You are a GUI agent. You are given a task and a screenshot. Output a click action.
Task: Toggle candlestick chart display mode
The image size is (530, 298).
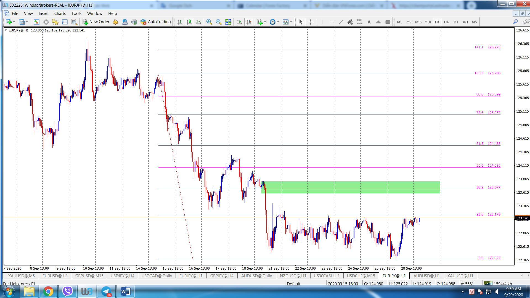click(x=189, y=22)
